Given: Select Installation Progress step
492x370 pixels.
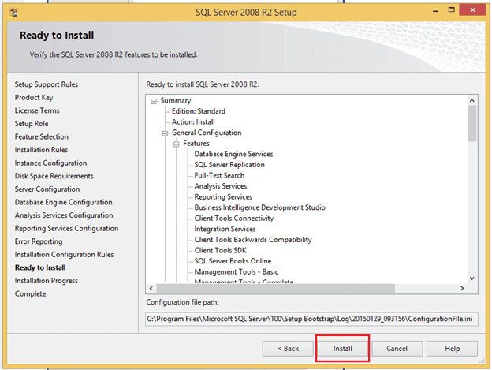Looking at the screenshot, I should [46, 281].
